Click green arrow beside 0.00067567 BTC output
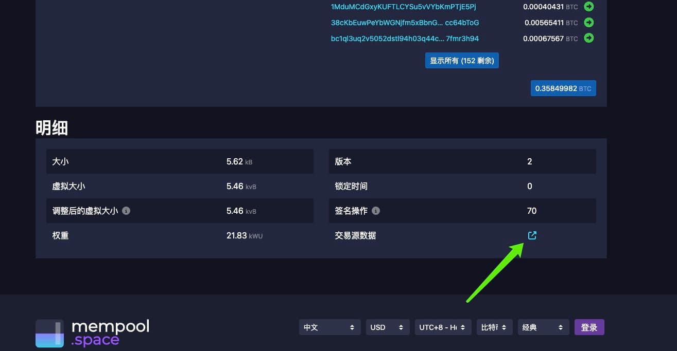This screenshot has width=677, height=351. tap(589, 38)
